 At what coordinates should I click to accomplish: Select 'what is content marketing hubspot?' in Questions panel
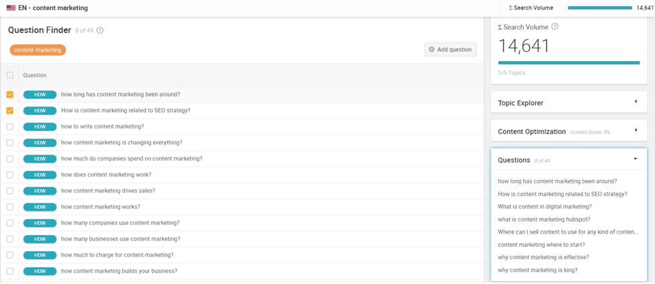[544, 220]
